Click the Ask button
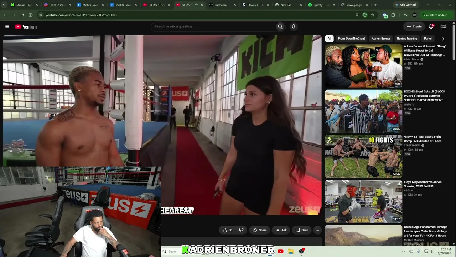This screenshot has width=456, height=257. [281, 230]
